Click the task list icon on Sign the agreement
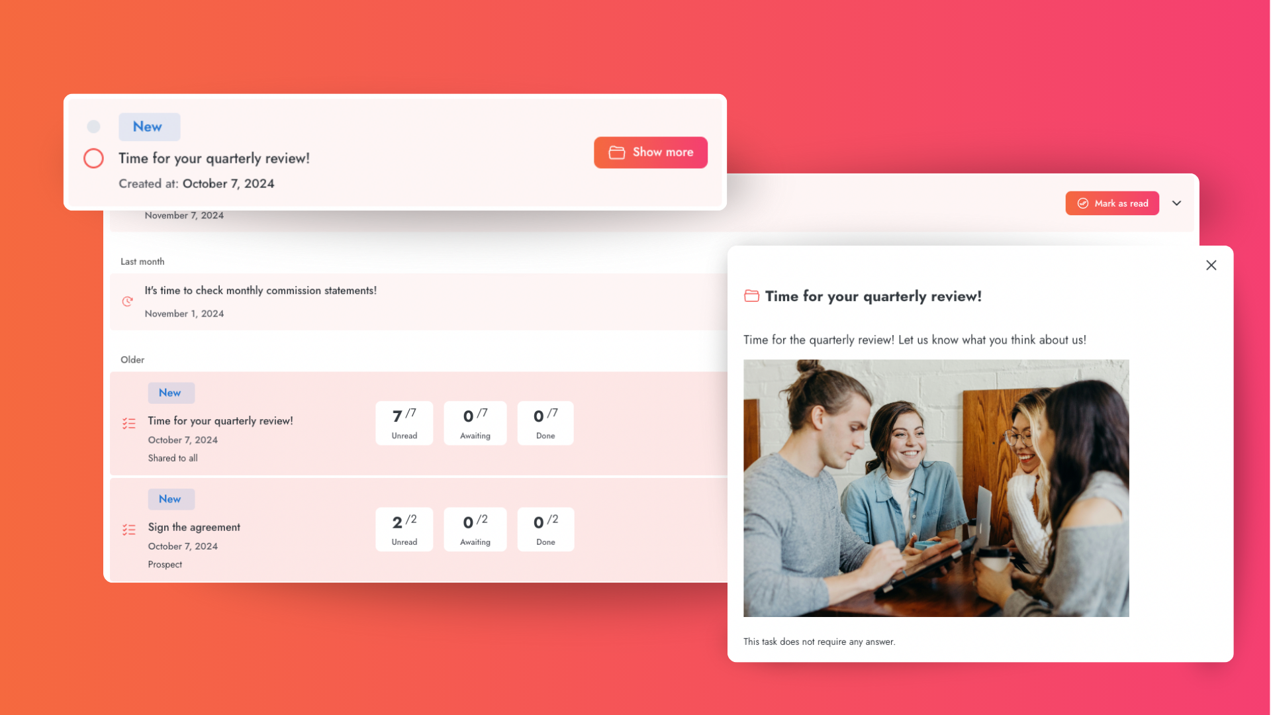Viewport: 1271px width, 715px height. point(128,530)
